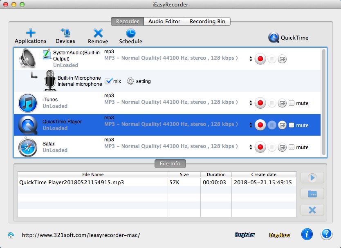The width and height of the screenshot is (341, 248).
Task: Open the help question mark button
Action: point(326,234)
